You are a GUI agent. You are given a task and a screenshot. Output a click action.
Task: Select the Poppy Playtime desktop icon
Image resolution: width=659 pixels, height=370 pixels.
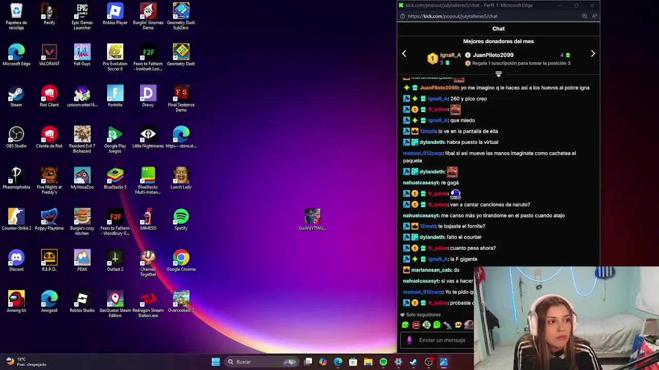pos(49,219)
